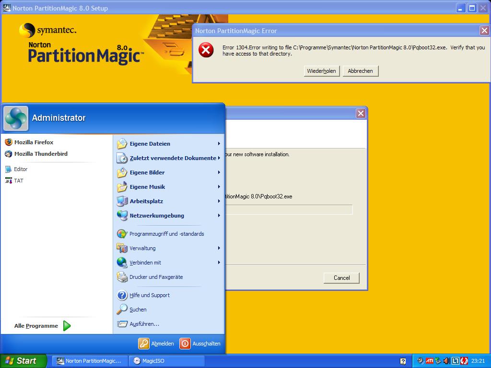Click the Abmelden log off button
Screen dimensions: 491x368
[x=156, y=343]
